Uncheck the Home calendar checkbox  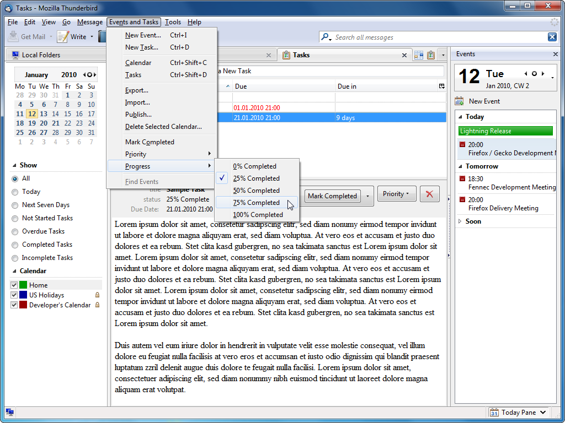click(x=14, y=285)
